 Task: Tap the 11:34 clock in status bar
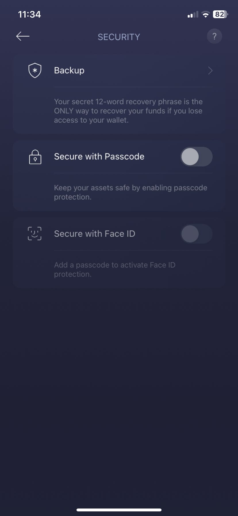tap(29, 14)
